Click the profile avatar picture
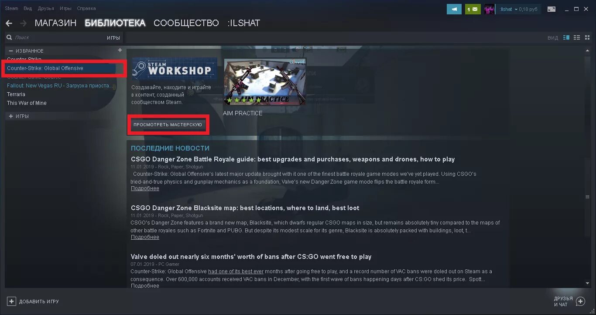 [x=490, y=9]
